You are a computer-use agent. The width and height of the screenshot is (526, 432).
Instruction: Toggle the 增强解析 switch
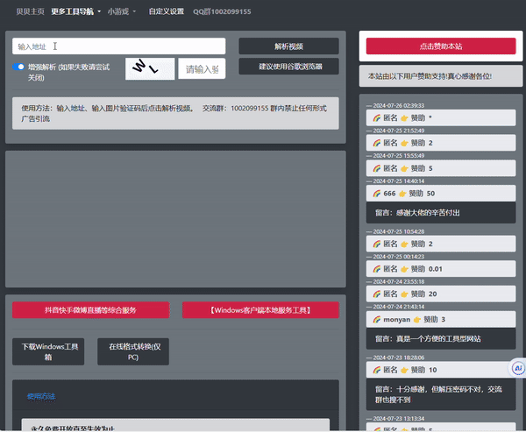pyautogui.click(x=18, y=67)
